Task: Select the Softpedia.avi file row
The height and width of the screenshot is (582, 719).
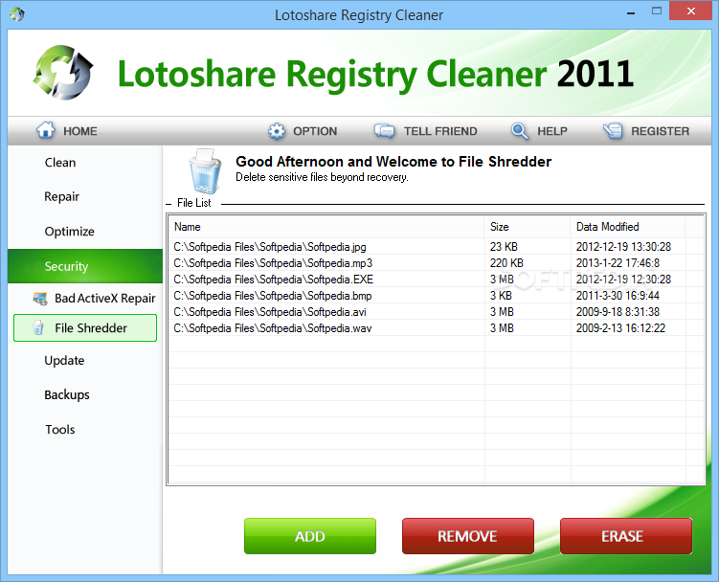Action: point(437,312)
